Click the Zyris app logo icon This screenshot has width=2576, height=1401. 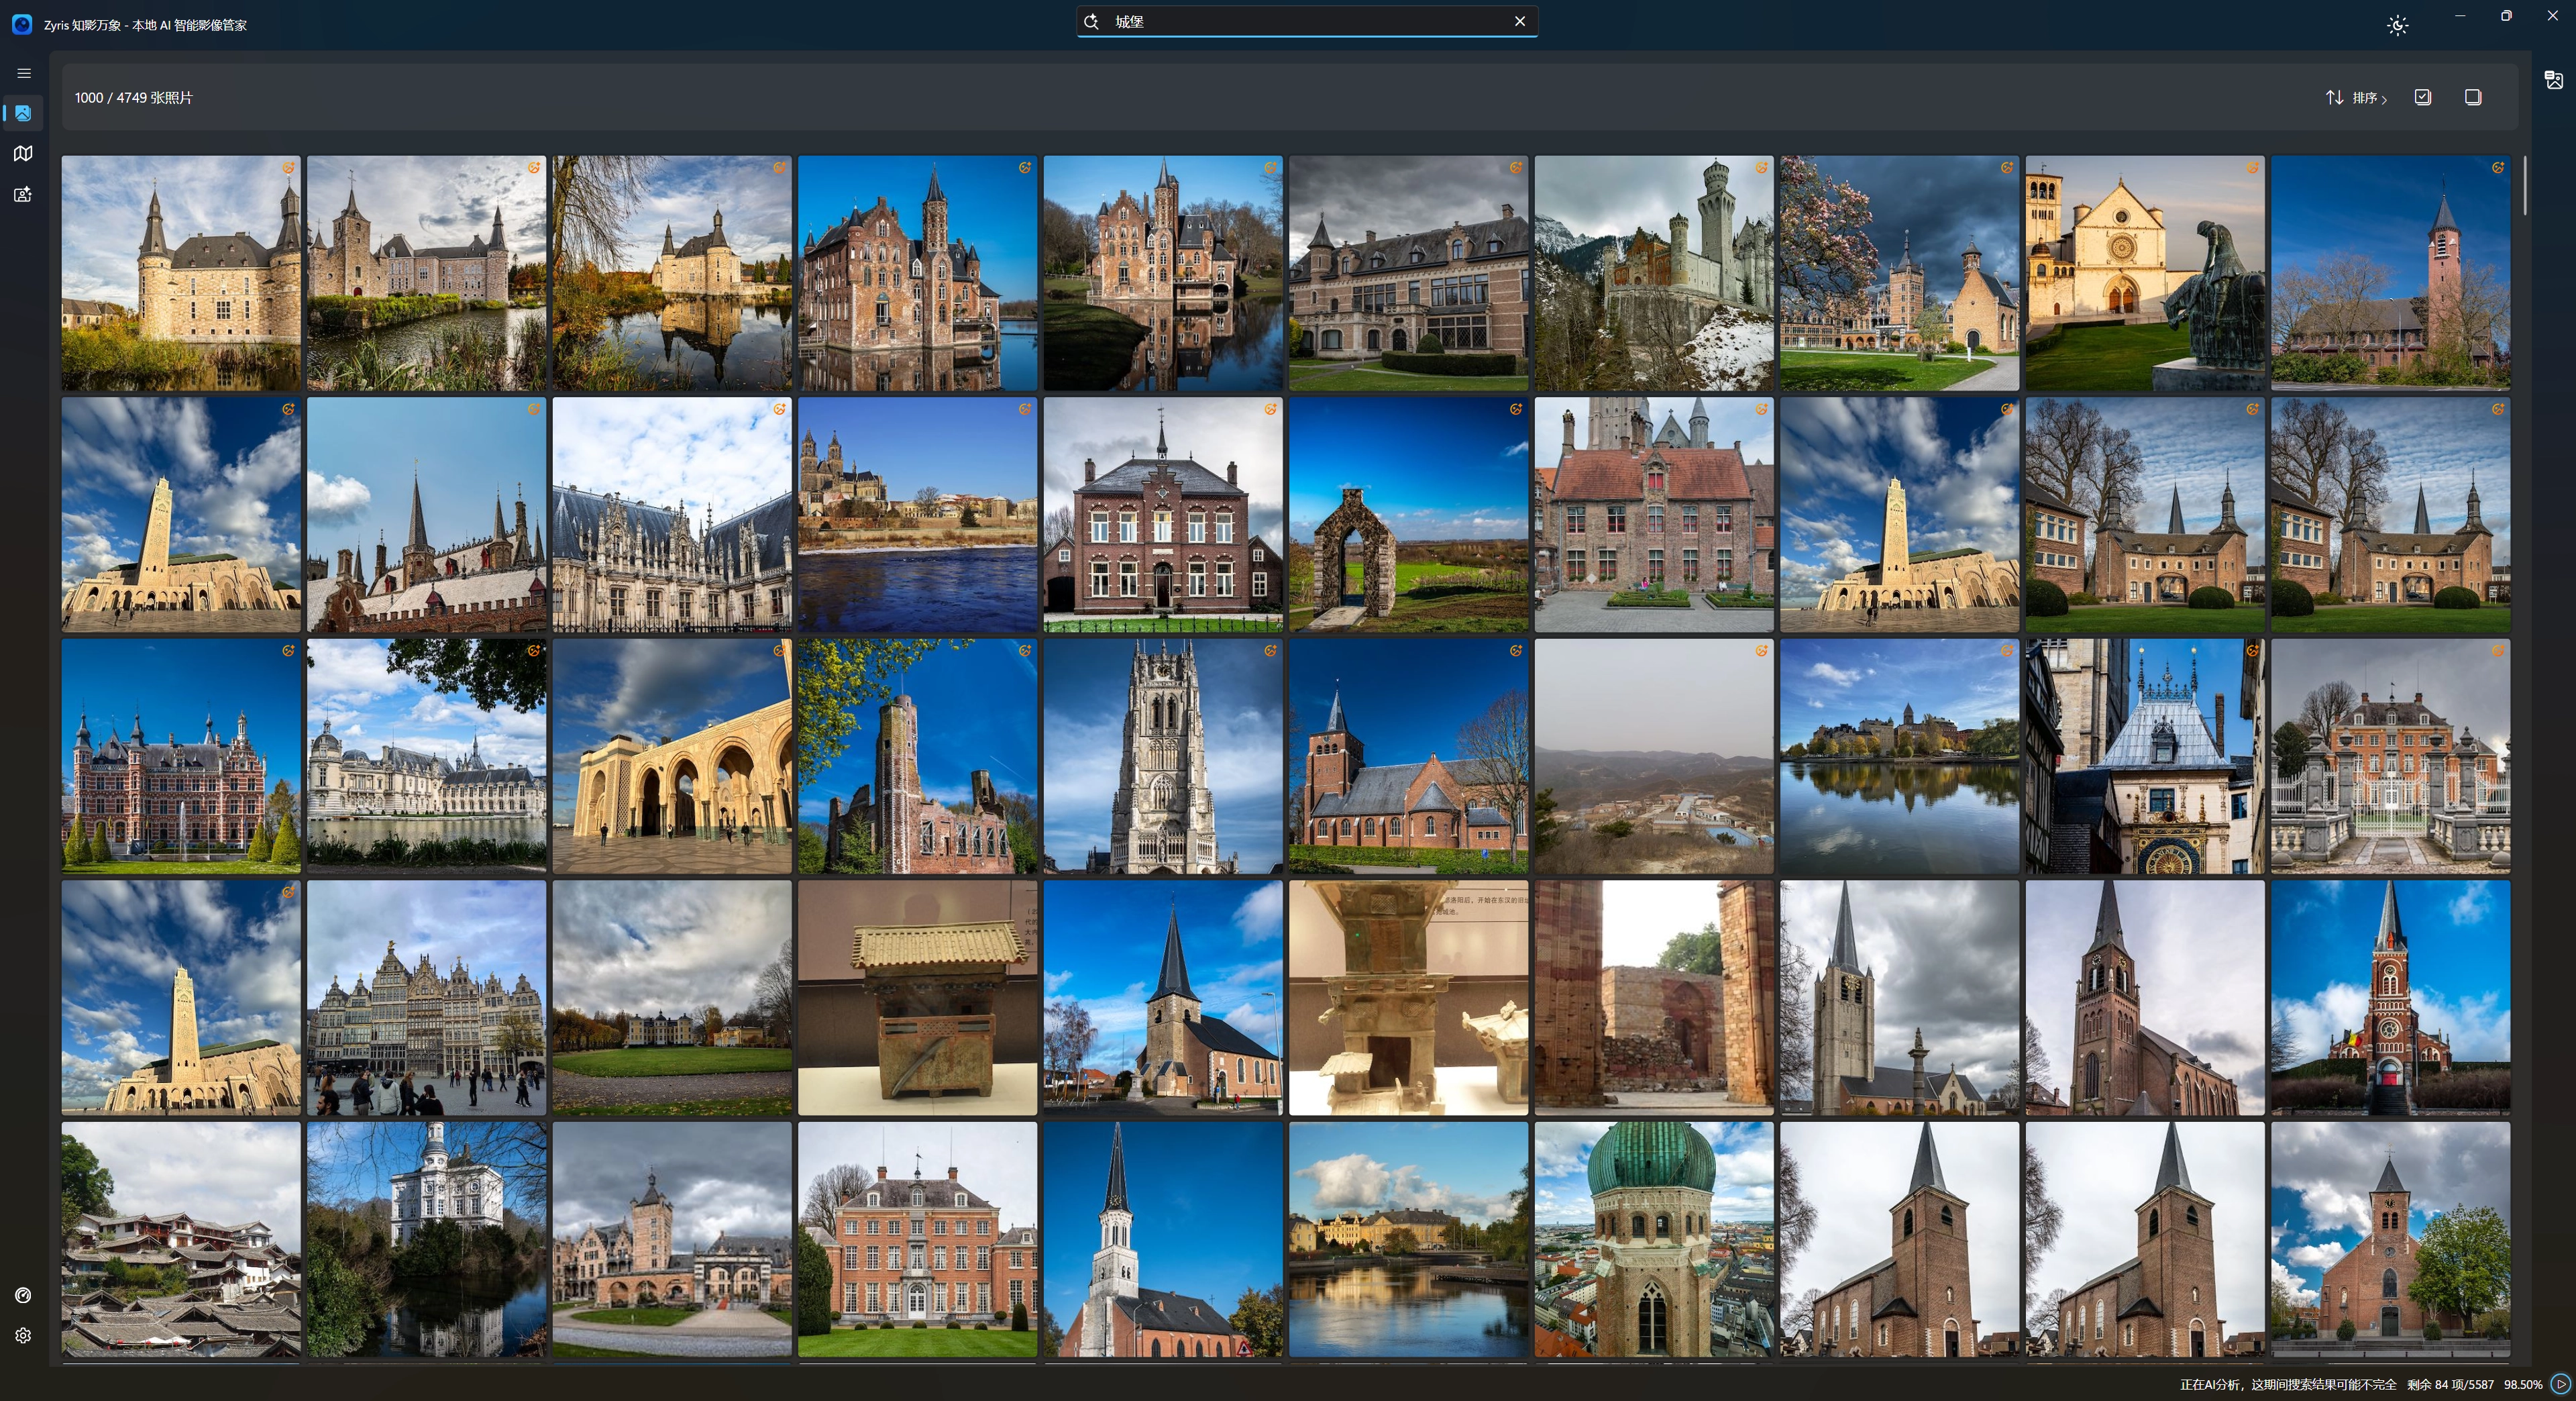[22, 24]
